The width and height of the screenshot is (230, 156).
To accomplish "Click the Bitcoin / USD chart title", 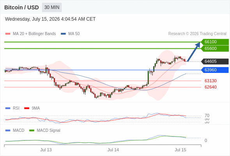I will coord(21,7).
